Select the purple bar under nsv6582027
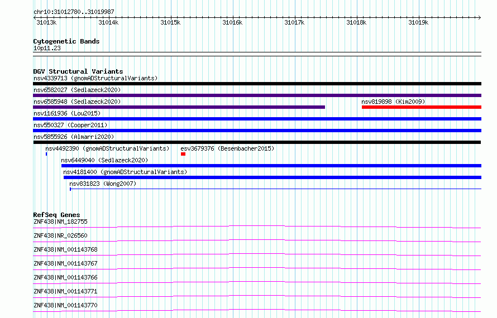The width and height of the screenshot is (497, 318). coord(257,95)
